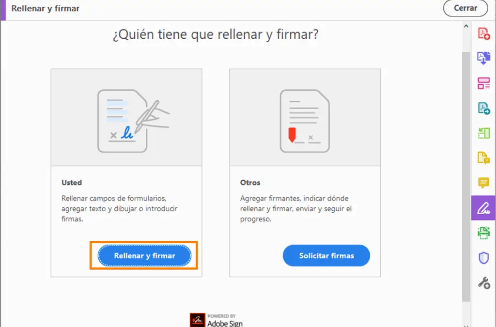Open More Tools wrench icon
This screenshot has height=327, width=496.
pos(484,283)
